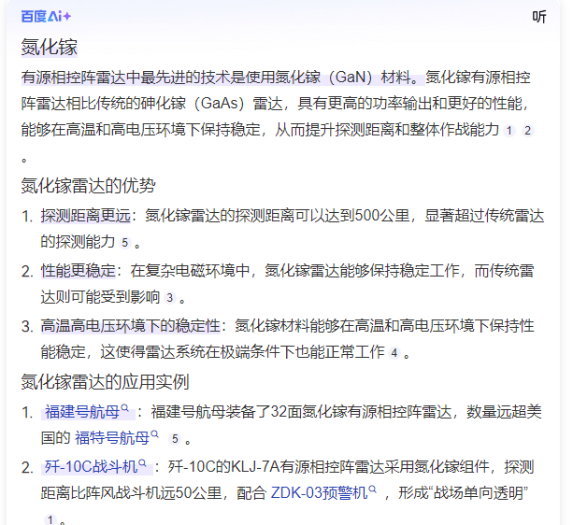Click highlighted term 探测距离更远
Screen dimensions: 573x525
85,216
